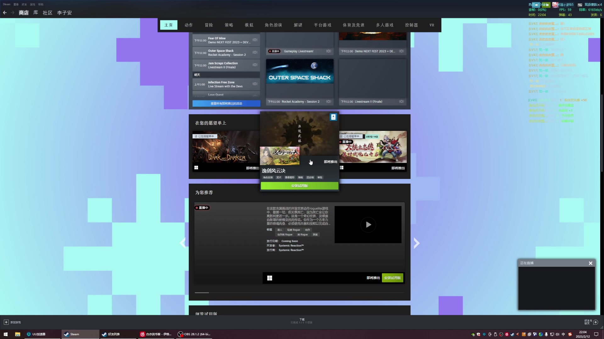Select the VR tab
This screenshot has width=604, height=339.
pos(432,25)
